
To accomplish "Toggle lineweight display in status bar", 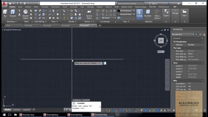I will click(x=142, y=110).
